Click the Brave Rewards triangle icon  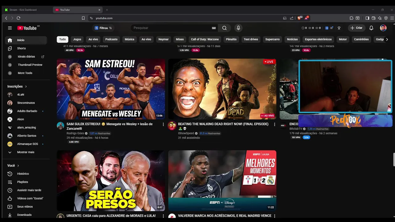pyautogui.click(x=306, y=18)
